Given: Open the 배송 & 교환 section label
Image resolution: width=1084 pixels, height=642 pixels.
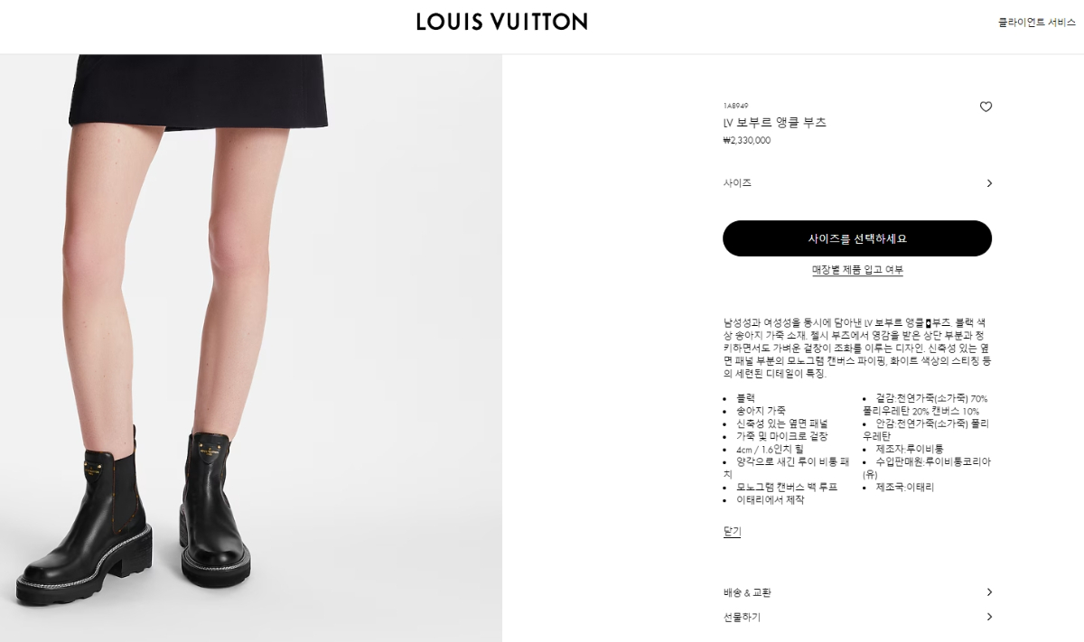Looking at the screenshot, I should pos(747,592).
